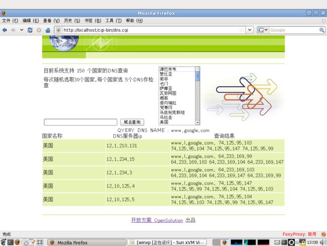This screenshot has width=327, height=246.
Task: Go to the Home page
Action: [48, 30]
